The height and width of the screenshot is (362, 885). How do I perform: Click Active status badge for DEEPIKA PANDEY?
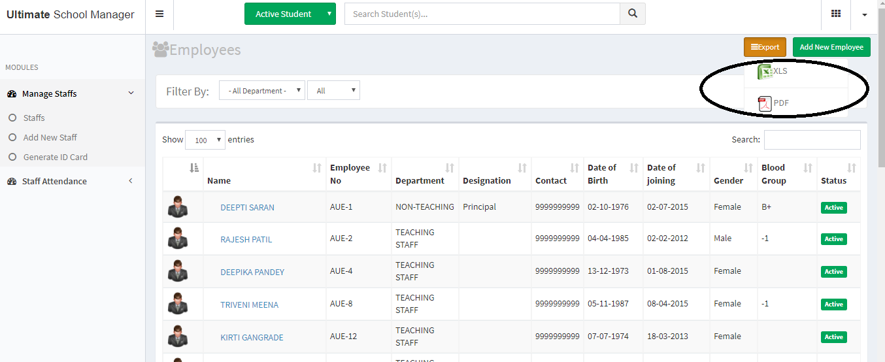click(833, 272)
